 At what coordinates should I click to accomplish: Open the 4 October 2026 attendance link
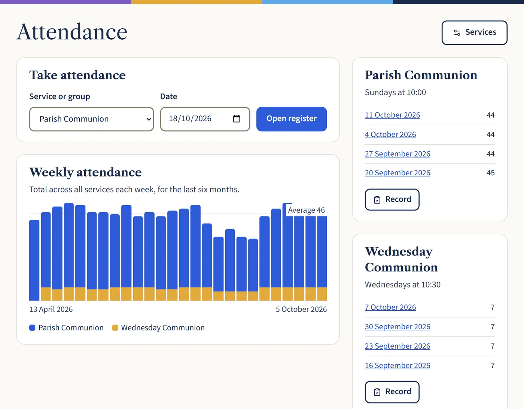click(x=390, y=135)
